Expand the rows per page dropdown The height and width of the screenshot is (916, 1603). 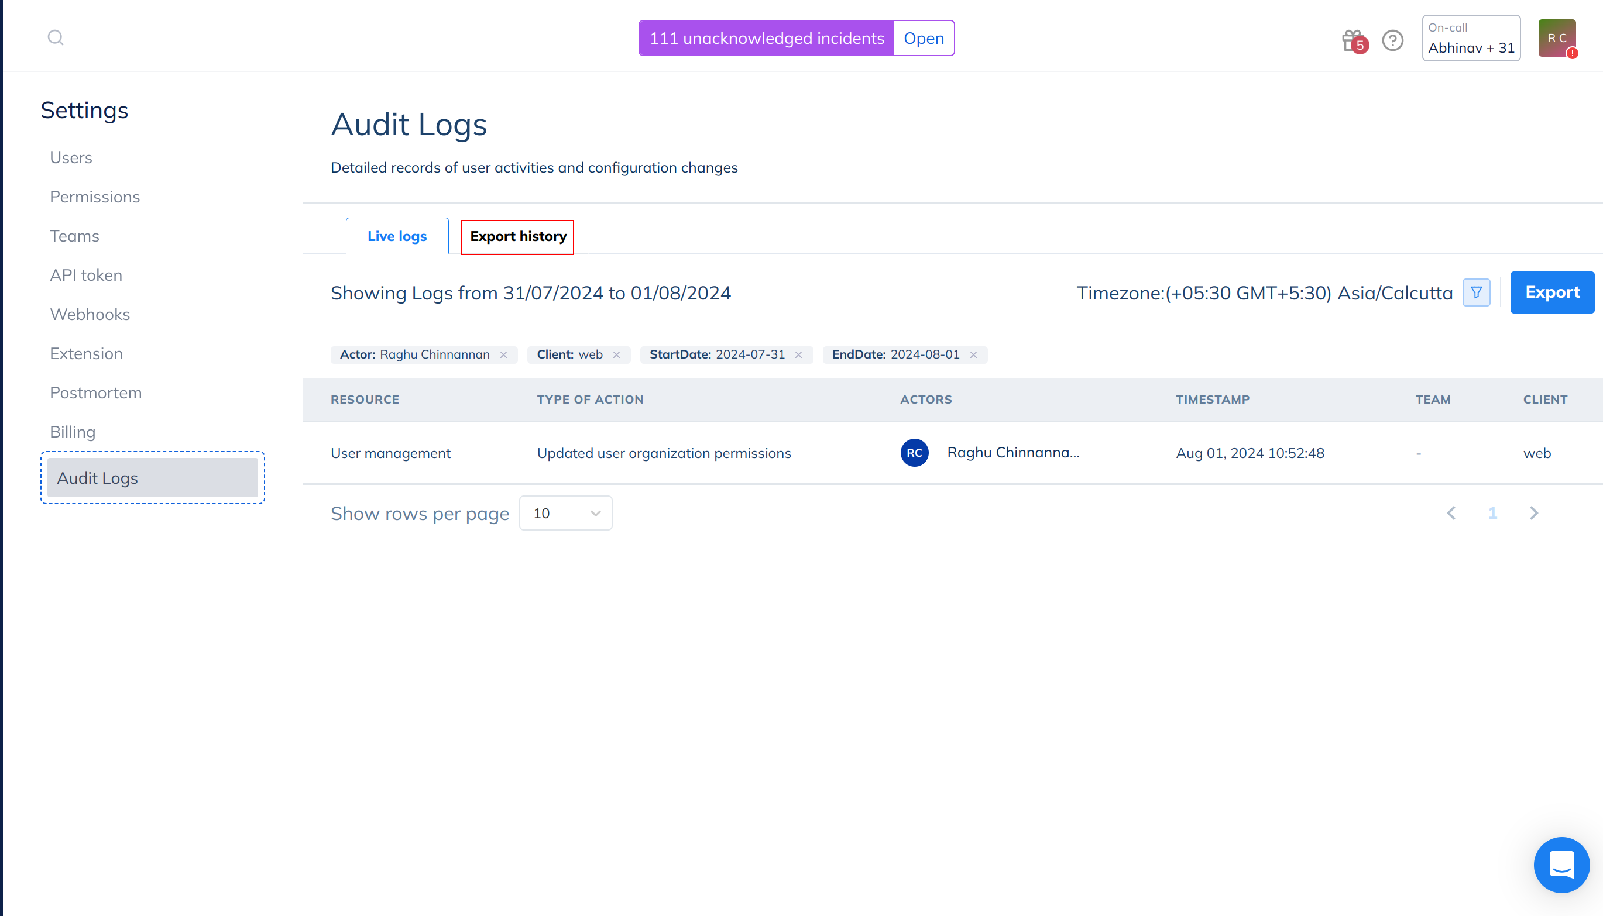[565, 514]
